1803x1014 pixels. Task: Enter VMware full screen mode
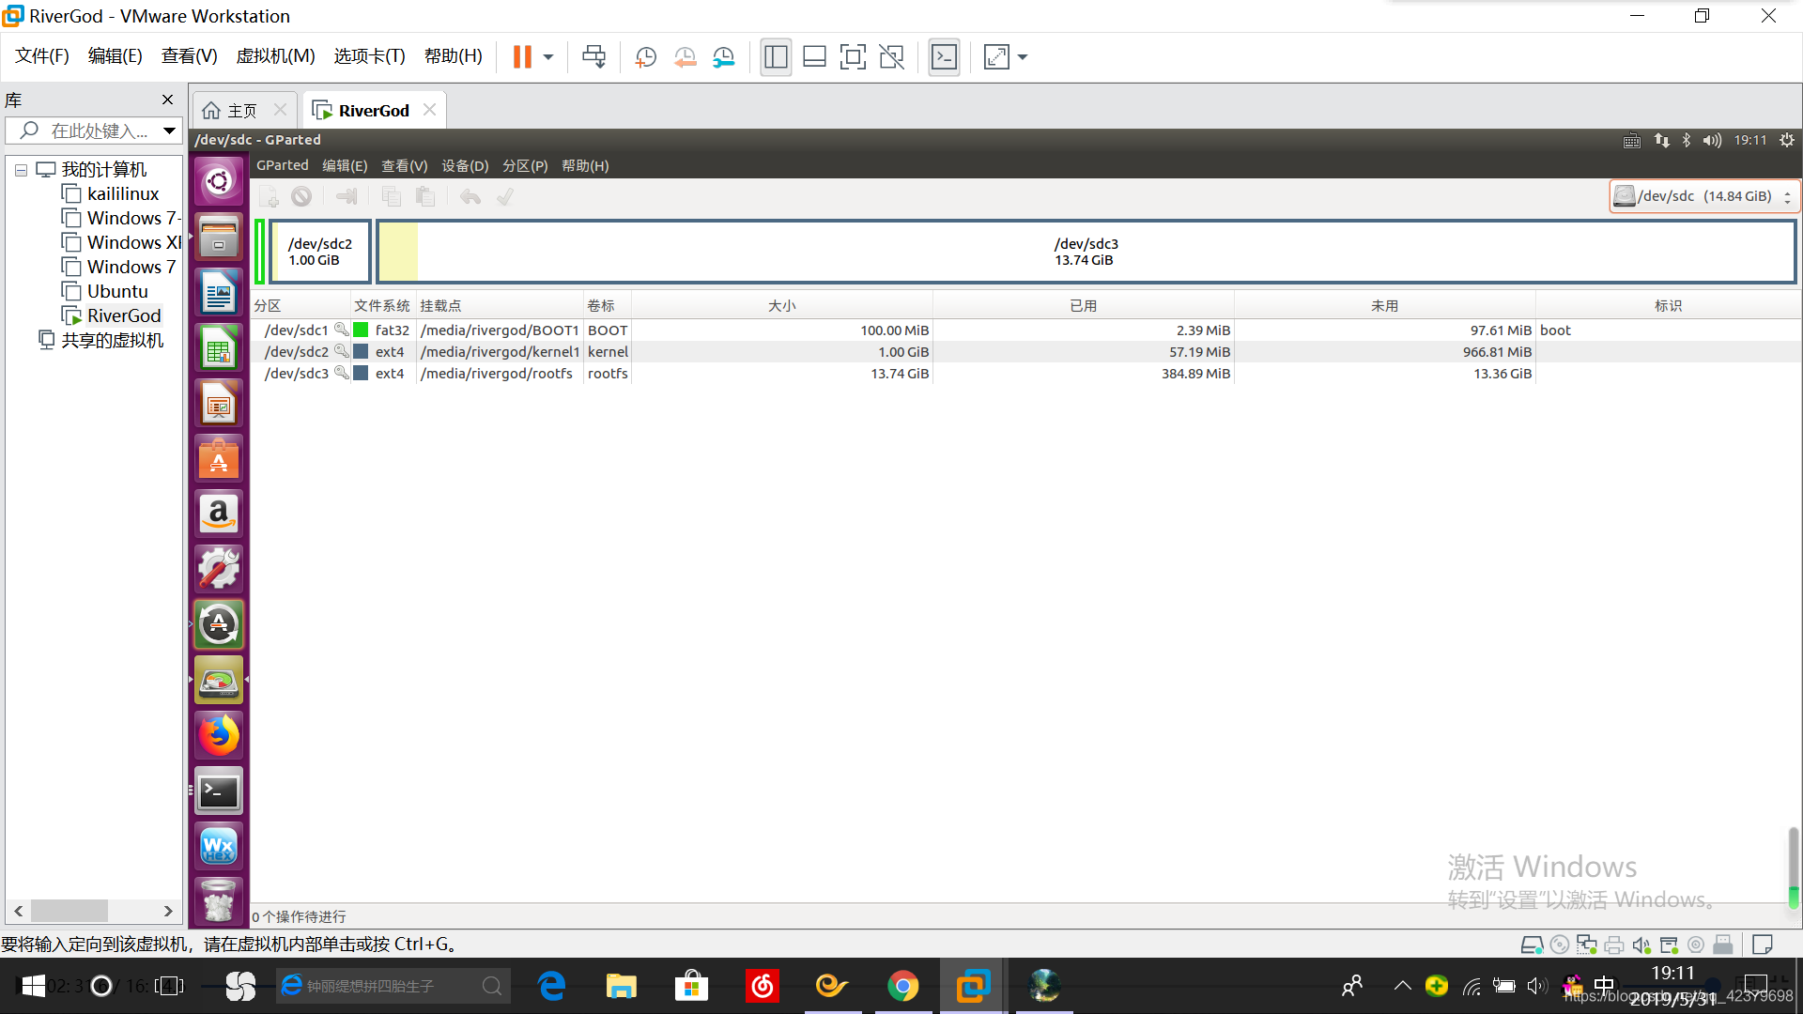pos(853,57)
